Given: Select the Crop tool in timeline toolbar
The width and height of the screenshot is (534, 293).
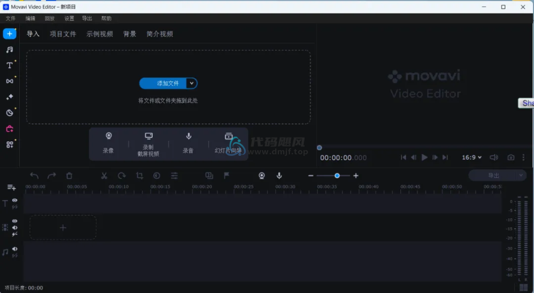Looking at the screenshot, I should coord(139,176).
